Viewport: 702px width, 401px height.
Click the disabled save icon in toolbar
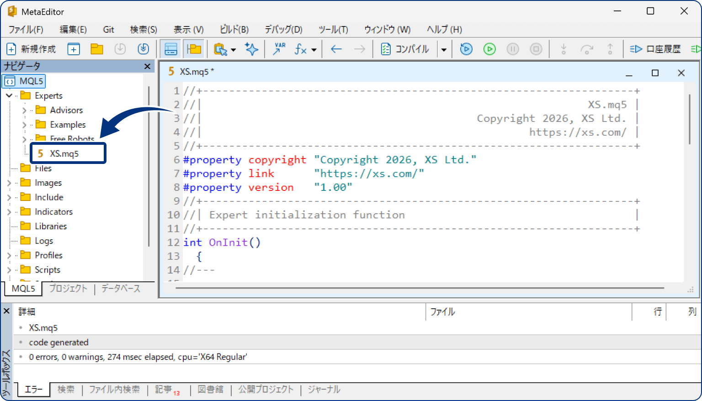tap(120, 49)
